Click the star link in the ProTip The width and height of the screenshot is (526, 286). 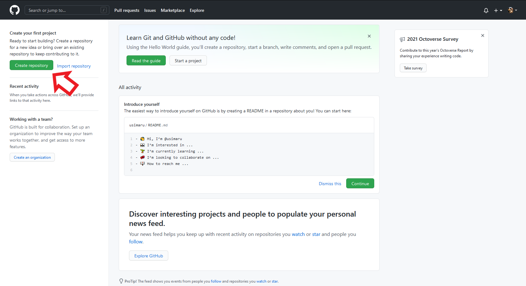[x=275, y=281]
